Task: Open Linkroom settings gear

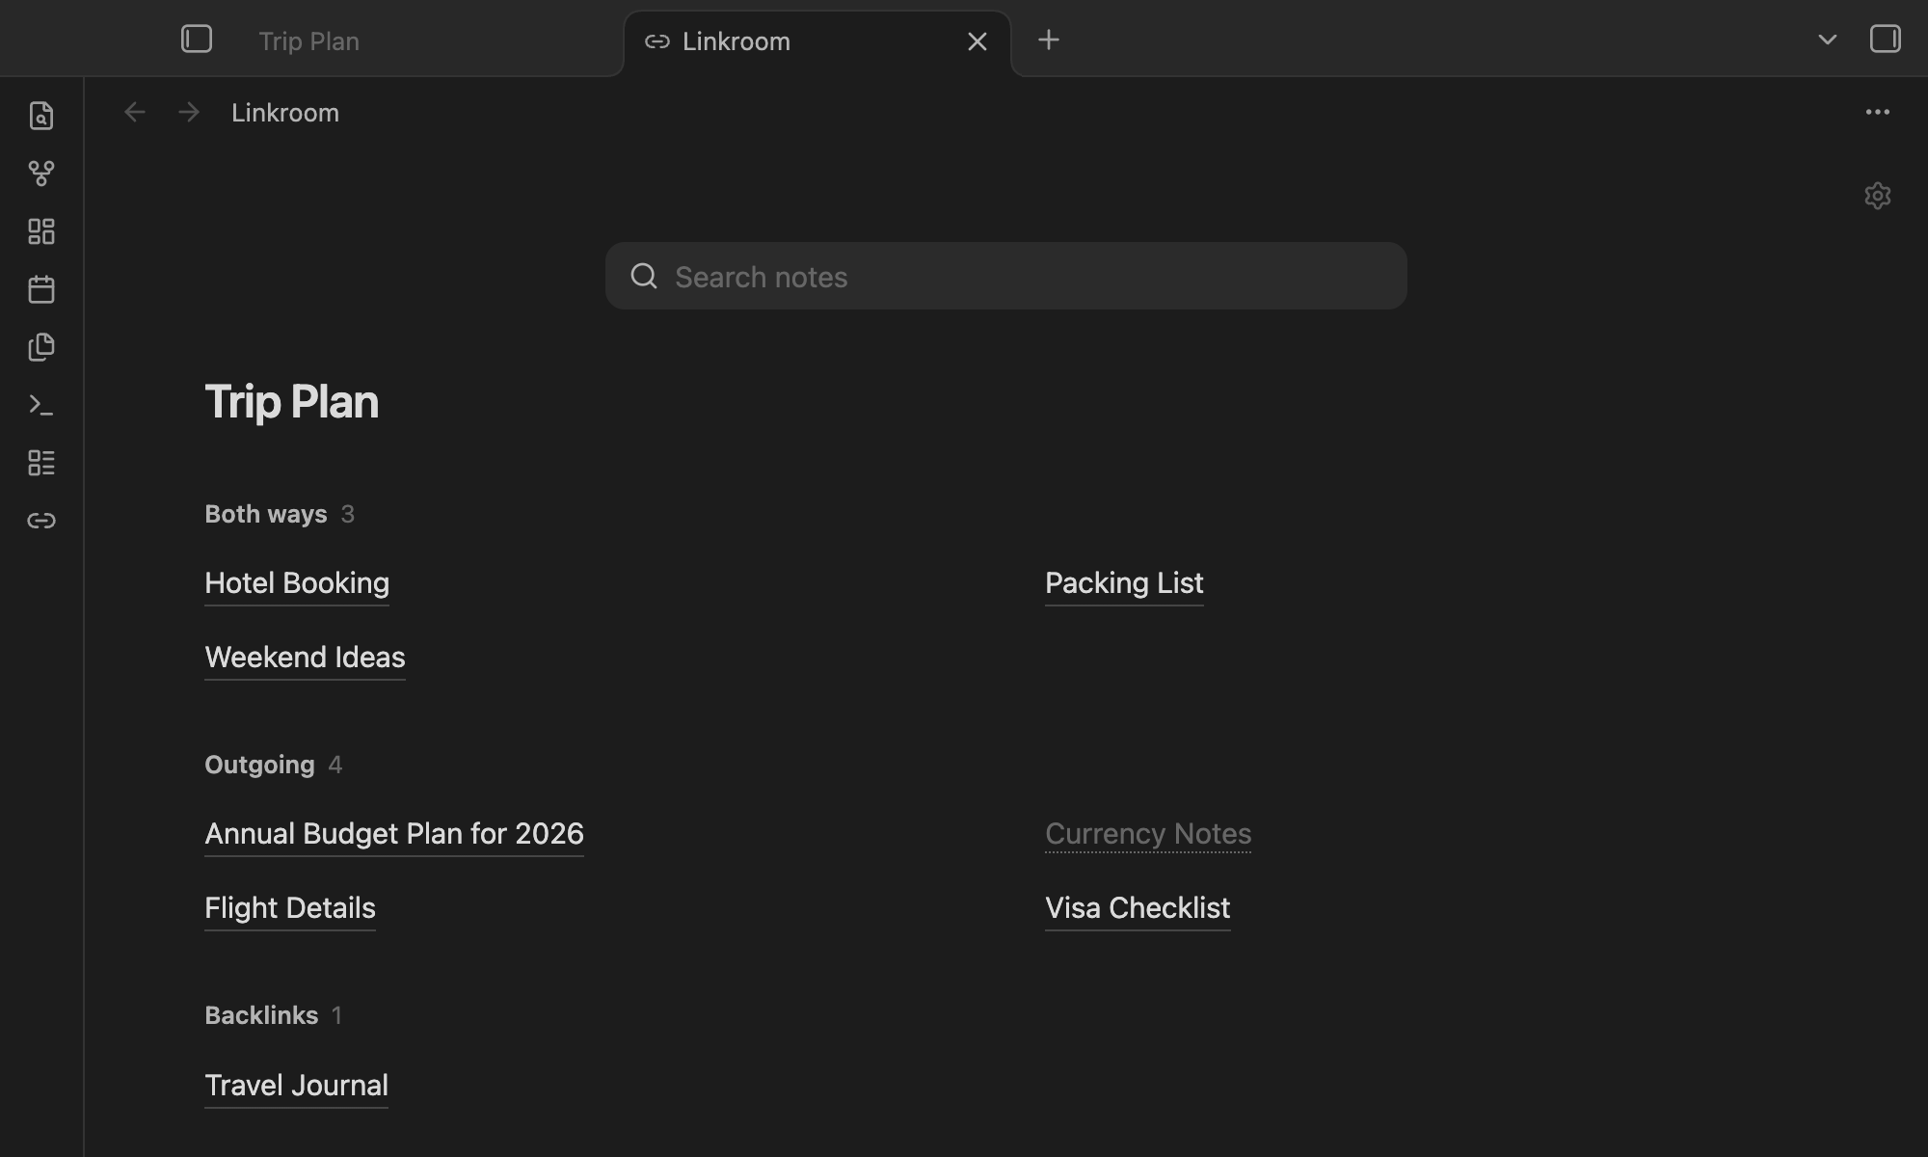Action: (1877, 196)
